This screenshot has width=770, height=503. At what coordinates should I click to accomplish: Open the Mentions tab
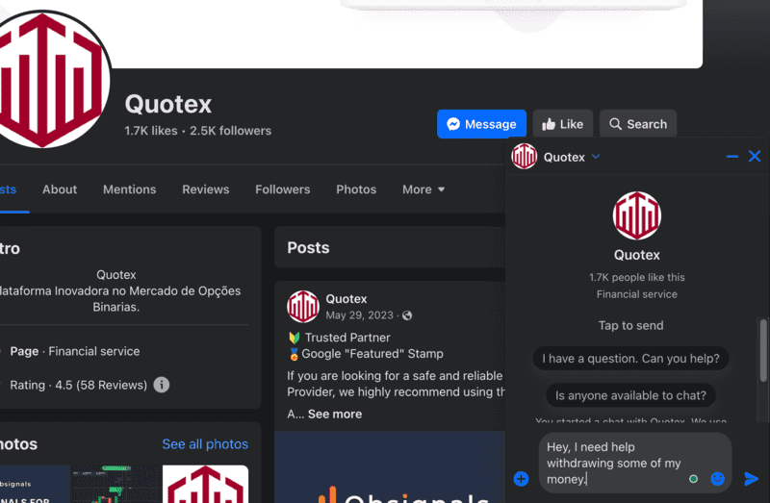[130, 189]
